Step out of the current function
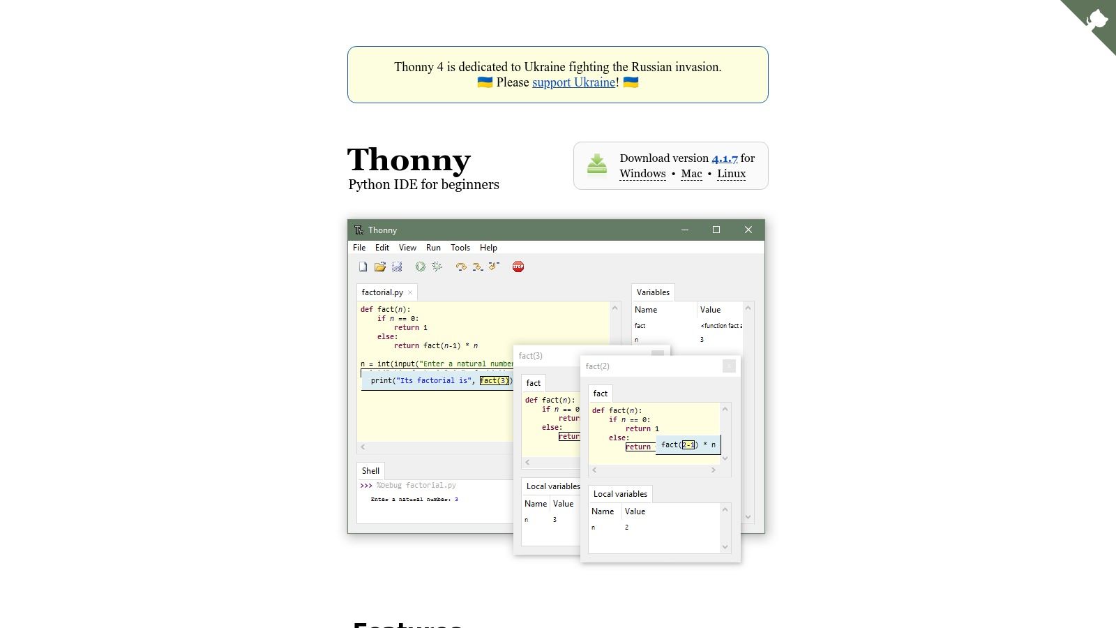The image size is (1116, 628). [493, 267]
